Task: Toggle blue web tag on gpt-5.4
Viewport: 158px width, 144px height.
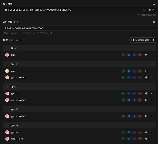Action: pos(129,132)
